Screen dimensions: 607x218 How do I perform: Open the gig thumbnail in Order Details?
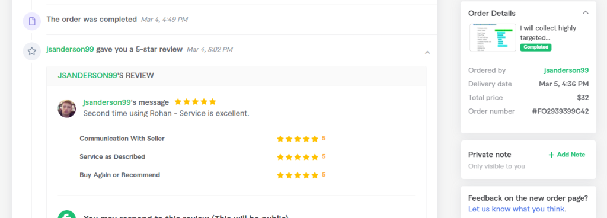[x=493, y=38]
